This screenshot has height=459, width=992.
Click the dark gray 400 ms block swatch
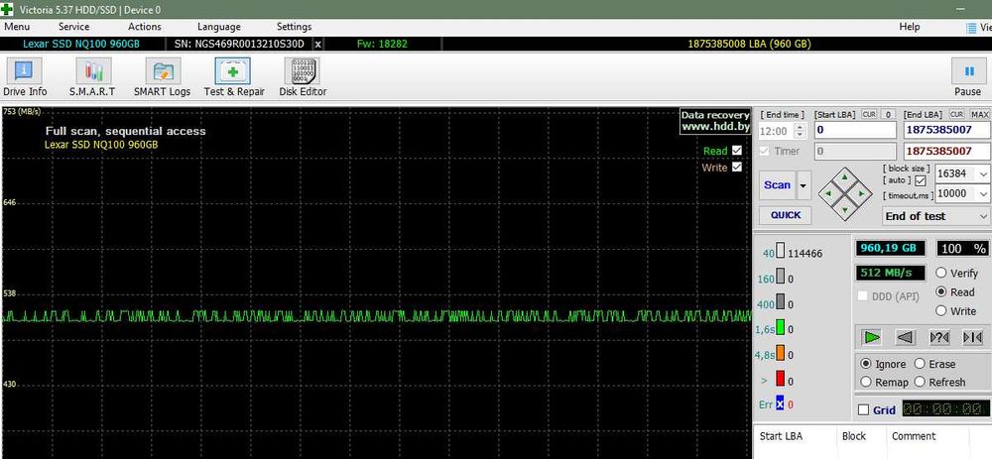780,302
